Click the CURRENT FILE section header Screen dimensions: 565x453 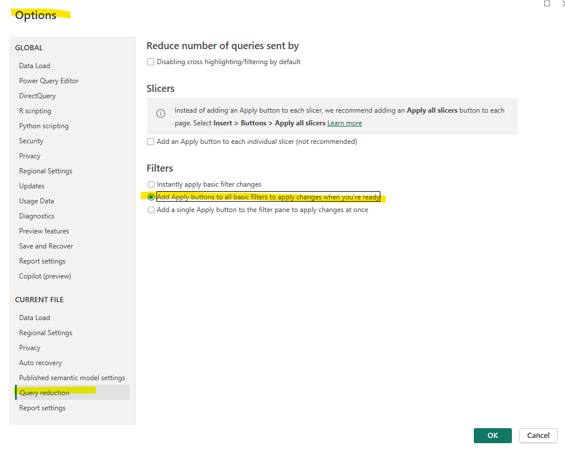pos(39,300)
